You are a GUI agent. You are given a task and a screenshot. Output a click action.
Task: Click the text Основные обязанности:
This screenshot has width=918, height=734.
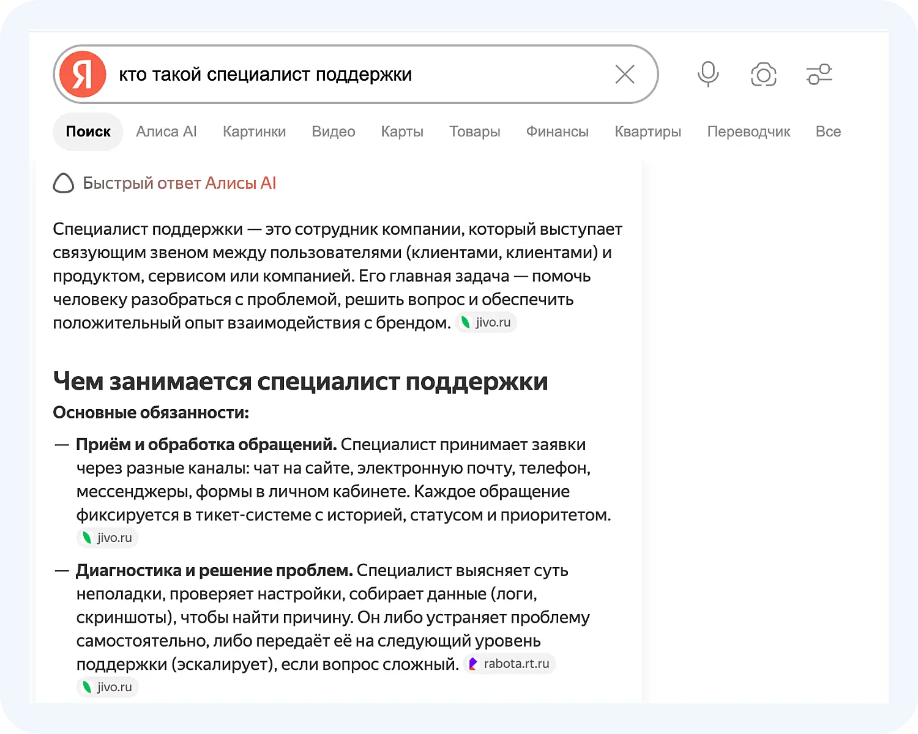151,413
